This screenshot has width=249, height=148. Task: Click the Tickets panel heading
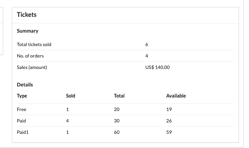click(x=27, y=15)
